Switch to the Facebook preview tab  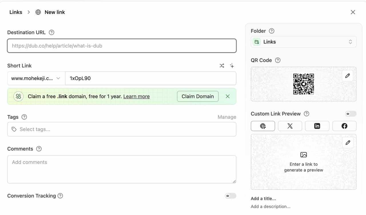344,126
